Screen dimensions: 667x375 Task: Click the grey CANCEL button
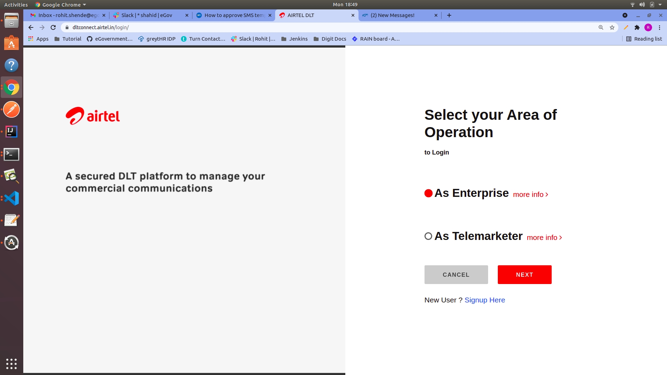[456, 275]
